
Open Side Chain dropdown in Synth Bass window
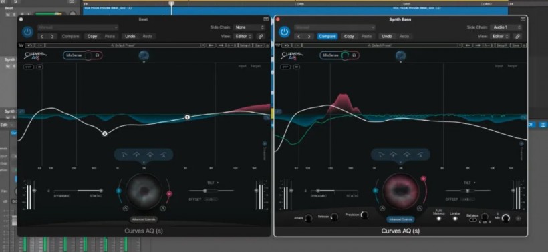[506, 27]
